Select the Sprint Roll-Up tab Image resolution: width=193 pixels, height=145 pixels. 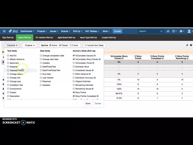coord(25,37)
